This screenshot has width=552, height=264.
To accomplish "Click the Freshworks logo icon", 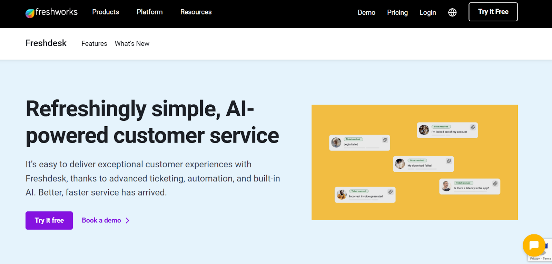I will 30,13.
